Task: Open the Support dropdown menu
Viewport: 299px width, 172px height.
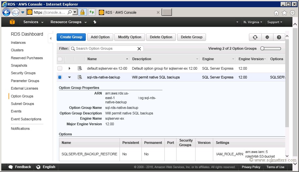Action: click(274, 22)
